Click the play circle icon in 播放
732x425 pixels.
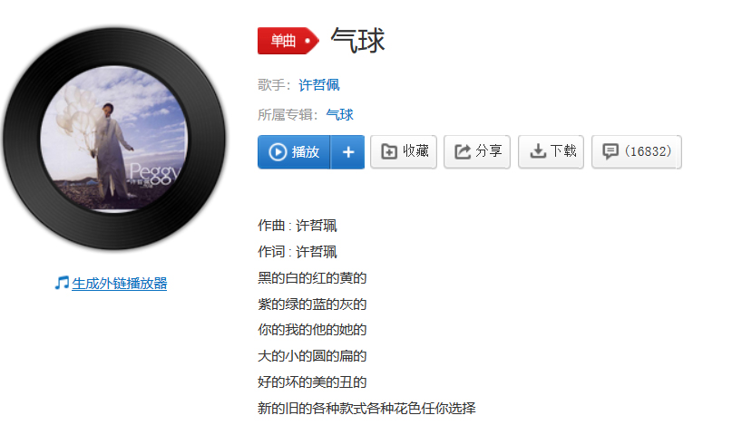[278, 152]
